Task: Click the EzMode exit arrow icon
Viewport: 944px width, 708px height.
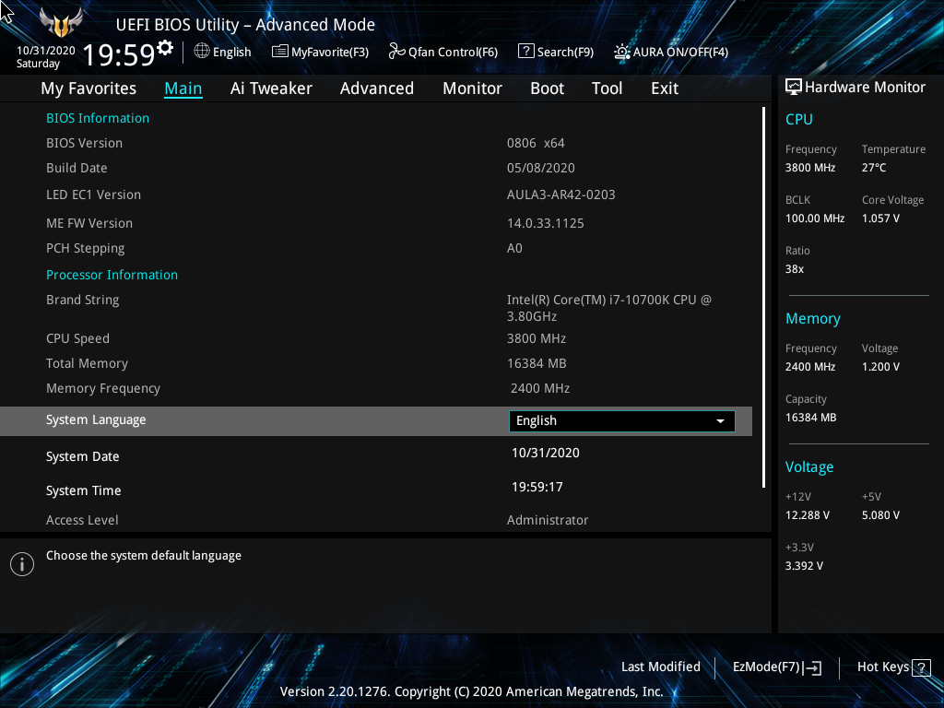Action: pyautogui.click(x=812, y=667)
